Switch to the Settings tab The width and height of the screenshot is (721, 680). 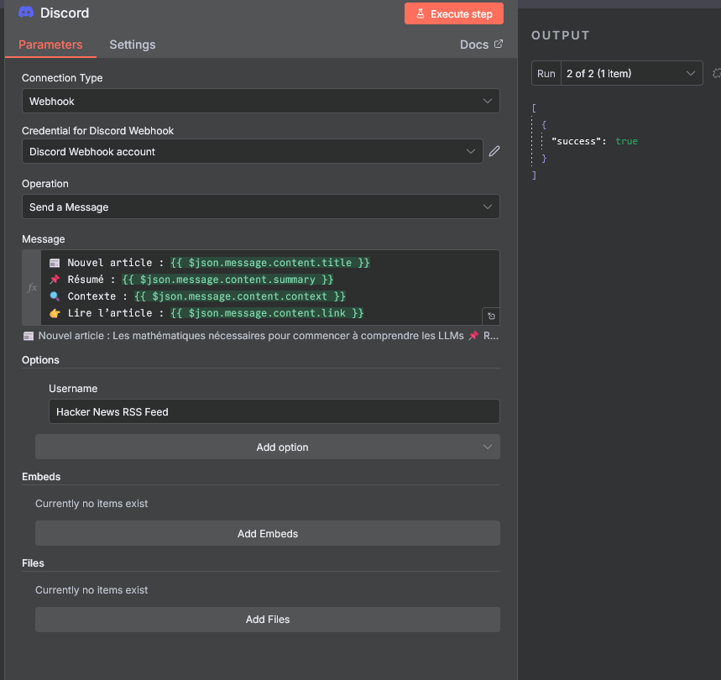click(132, 44)
